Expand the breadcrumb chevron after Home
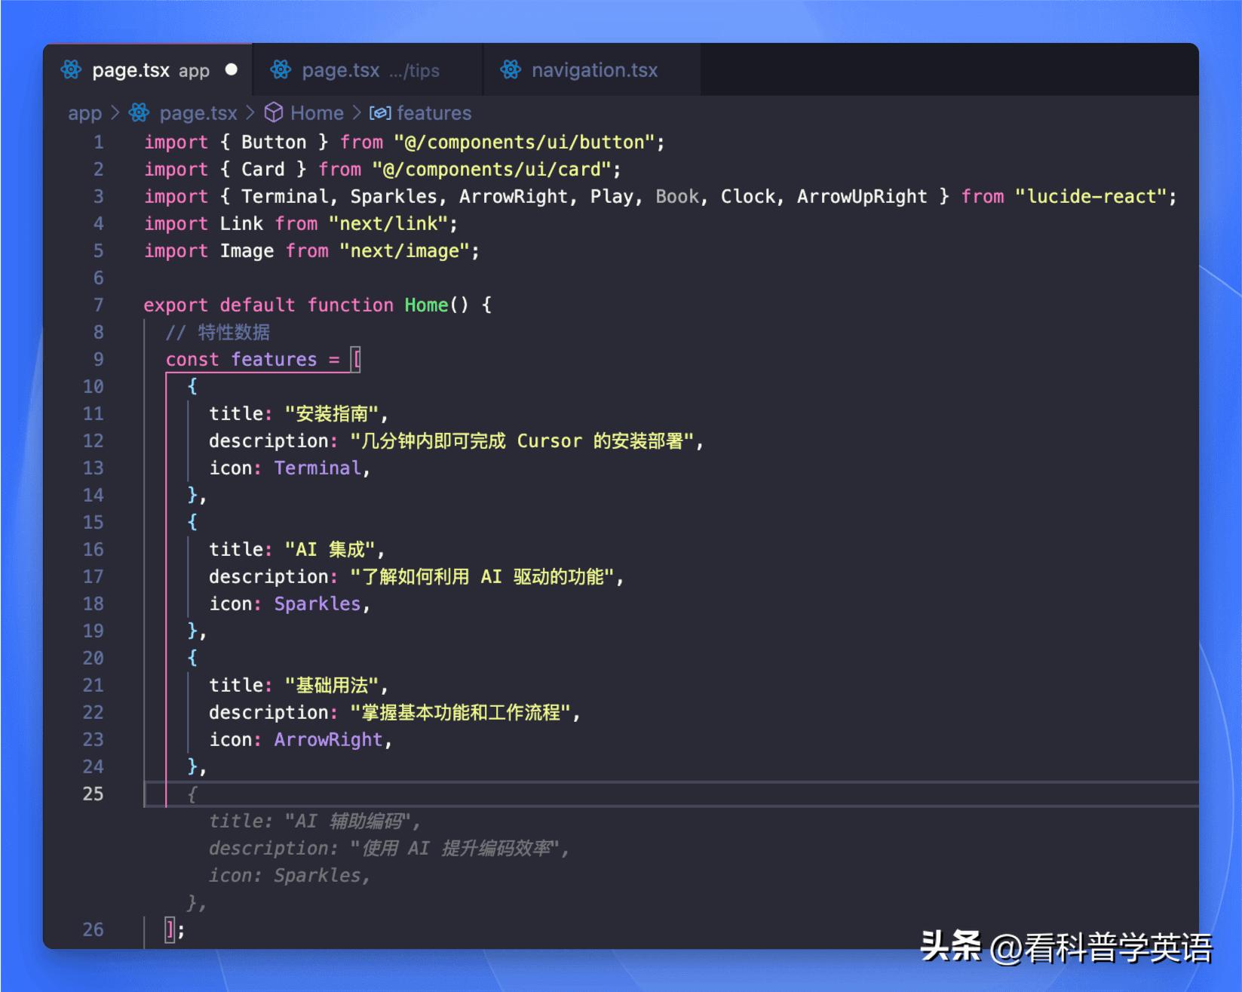This screenshot has height=992, width=1242. click(x=357, y=113)
